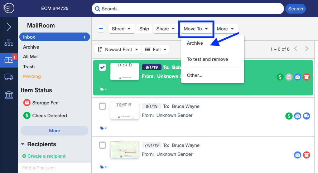Filter by green Check Detected status icon

pos(27,115)
